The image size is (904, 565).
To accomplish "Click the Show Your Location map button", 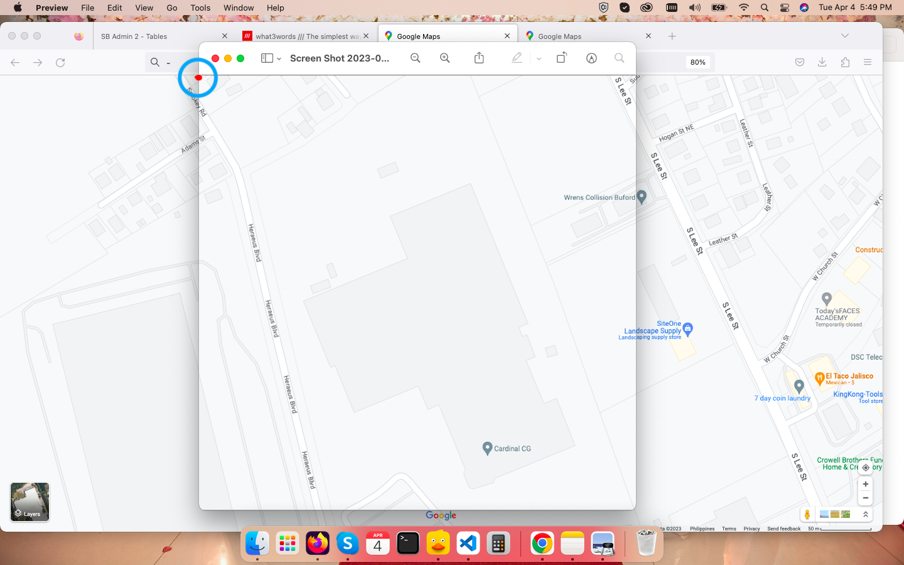I will point(865,467).
